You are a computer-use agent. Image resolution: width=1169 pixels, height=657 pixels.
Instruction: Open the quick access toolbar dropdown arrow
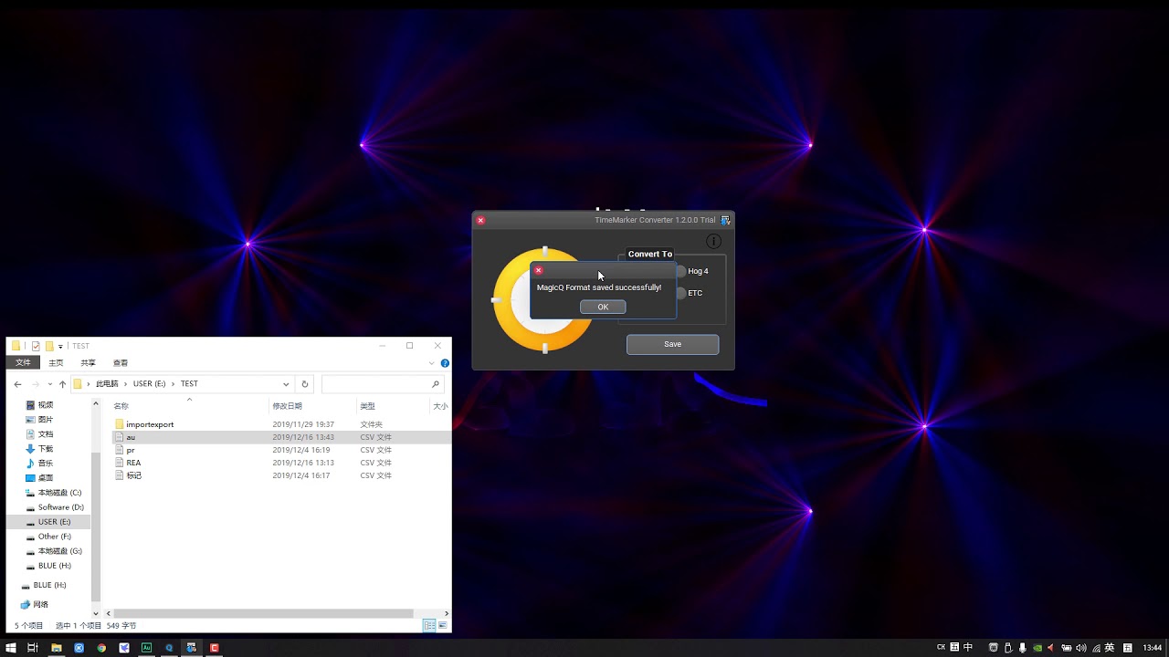[x=60, y=346]
